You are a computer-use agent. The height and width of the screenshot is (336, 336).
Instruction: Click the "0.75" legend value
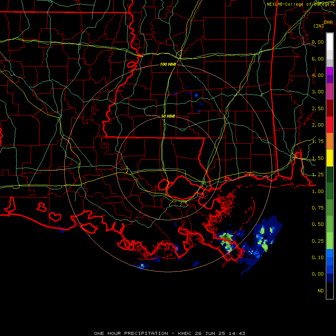tap(318, 208)
